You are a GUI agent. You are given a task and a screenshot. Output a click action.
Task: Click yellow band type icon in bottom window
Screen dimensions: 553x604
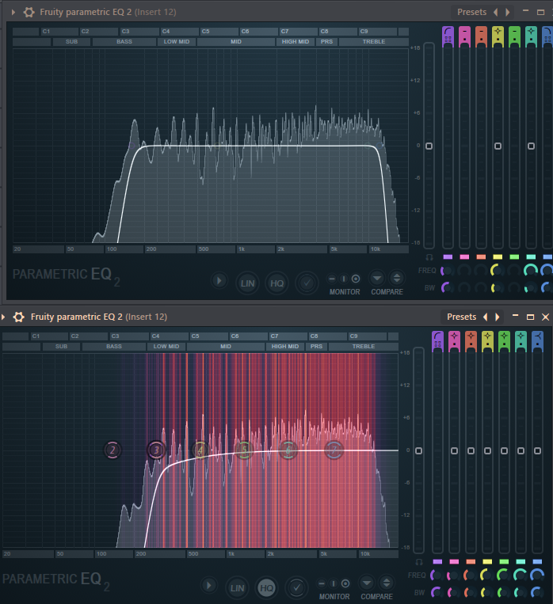tap(487, 341)
